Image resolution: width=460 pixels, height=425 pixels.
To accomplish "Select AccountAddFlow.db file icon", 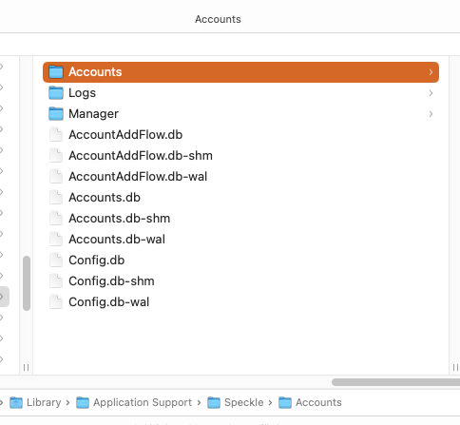I will coord(56,135).
